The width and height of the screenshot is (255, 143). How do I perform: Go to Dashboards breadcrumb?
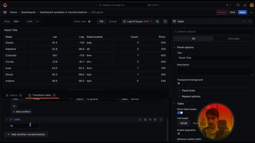coord(28,12)
